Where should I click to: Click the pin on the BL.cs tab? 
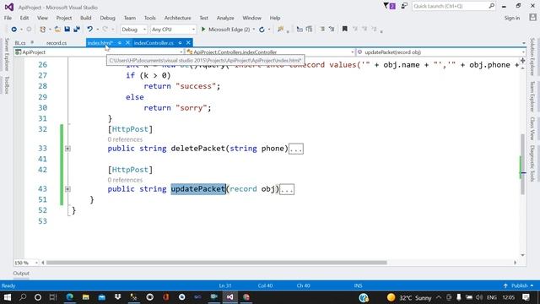tap(32, 42)
